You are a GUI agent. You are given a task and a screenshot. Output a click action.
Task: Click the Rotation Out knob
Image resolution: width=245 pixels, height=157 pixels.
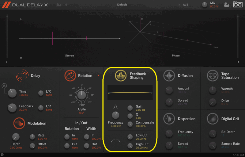(67, 146)
